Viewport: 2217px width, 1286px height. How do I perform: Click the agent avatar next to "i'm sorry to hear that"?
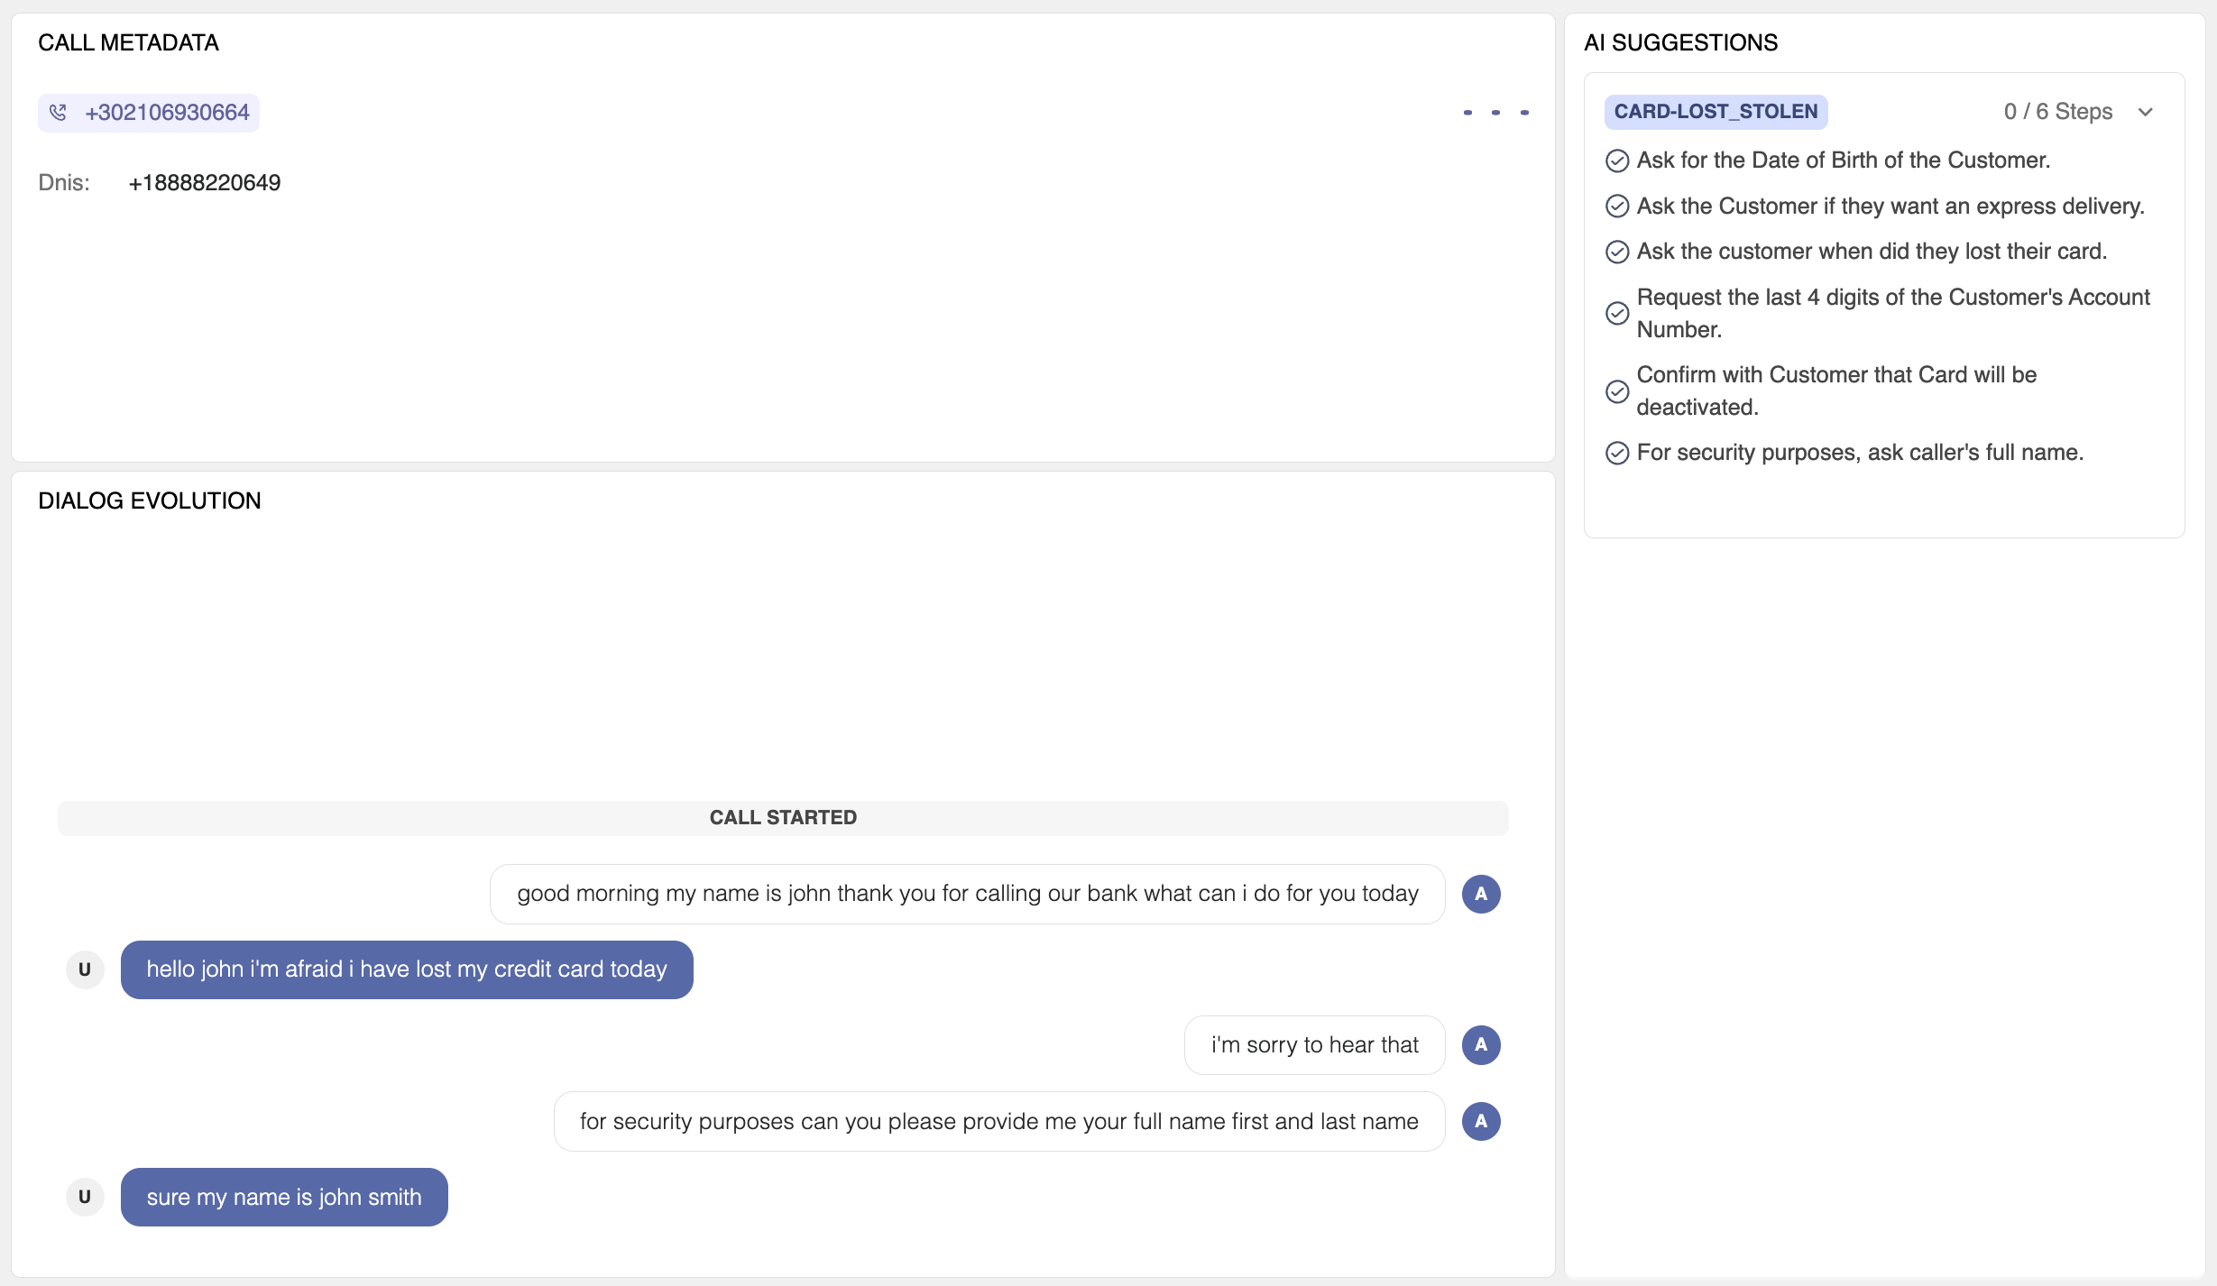1480,1044
